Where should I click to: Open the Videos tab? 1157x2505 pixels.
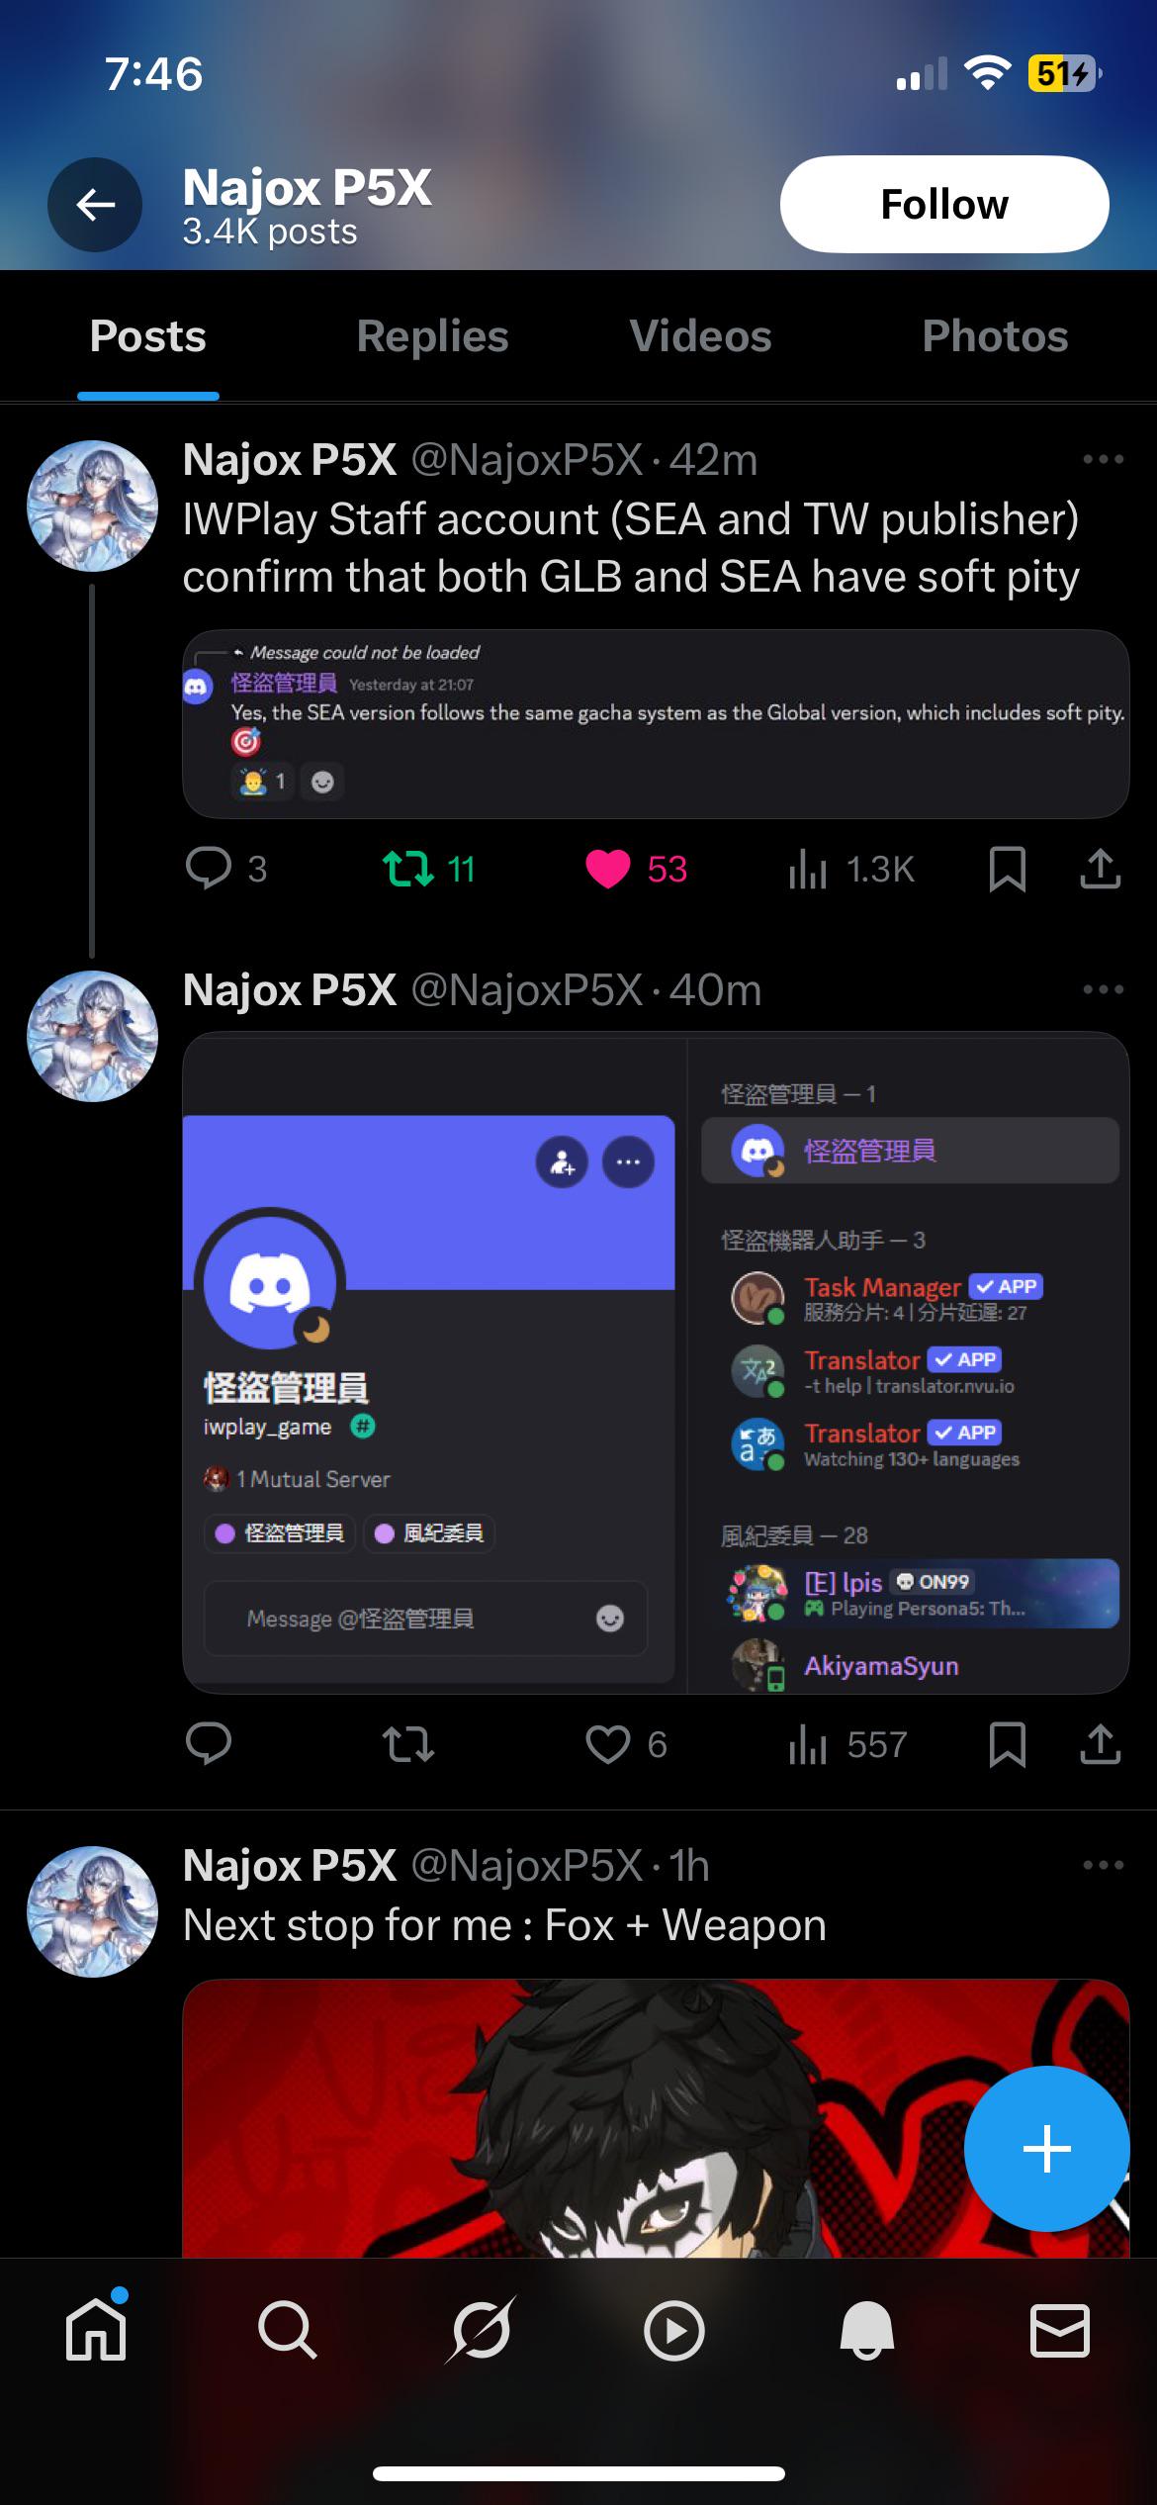click(x=700, y=336)
